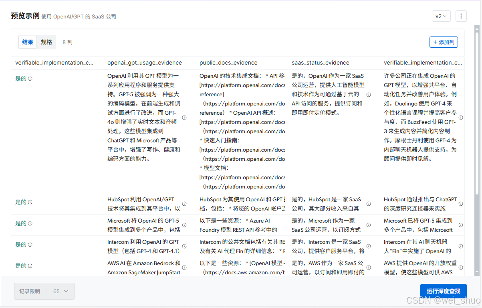Click info icon beside HubSpot ChatGPT connector cell

pos(461,204)
